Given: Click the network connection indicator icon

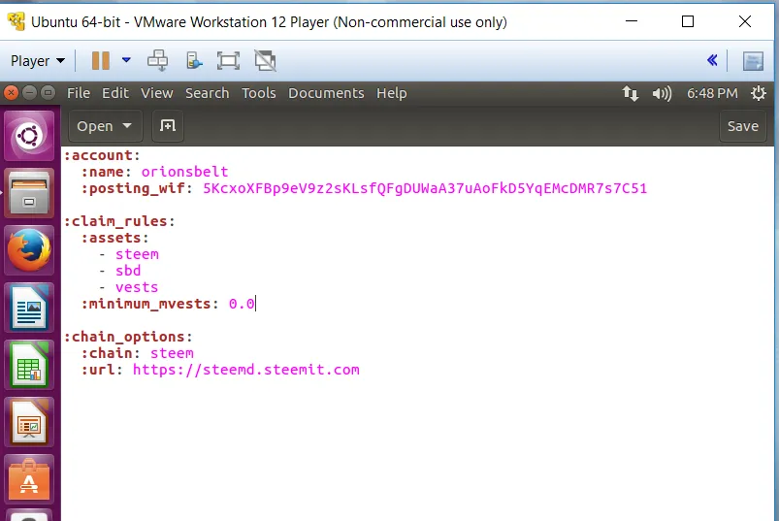Looking at the screenshot, I should coord(631,93).
